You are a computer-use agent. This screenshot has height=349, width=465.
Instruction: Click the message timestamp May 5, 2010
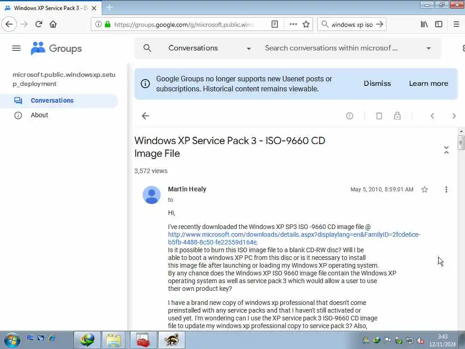tap(381, 189)
